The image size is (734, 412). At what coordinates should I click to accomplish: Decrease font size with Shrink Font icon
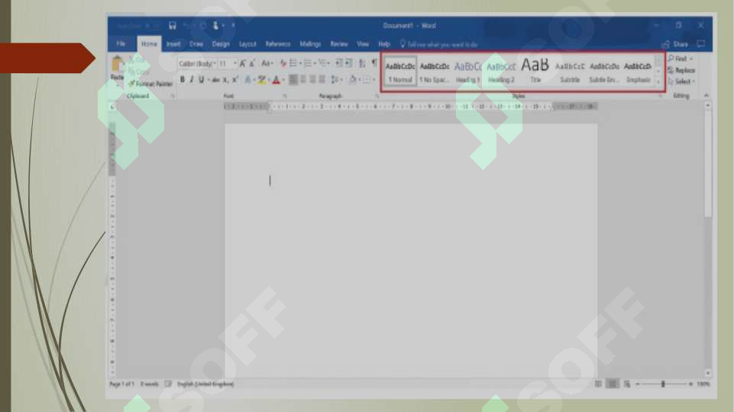click(x=252, y=63)
